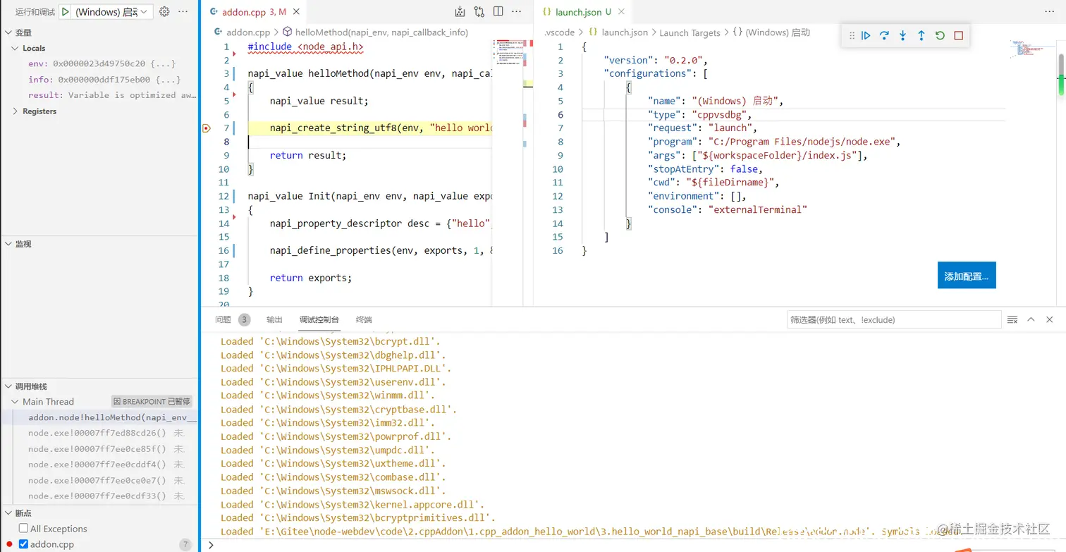Select stack frame node.exe!00007ff7ee0cdf33()
The image size is (1066, 552).
coord(99,496)
